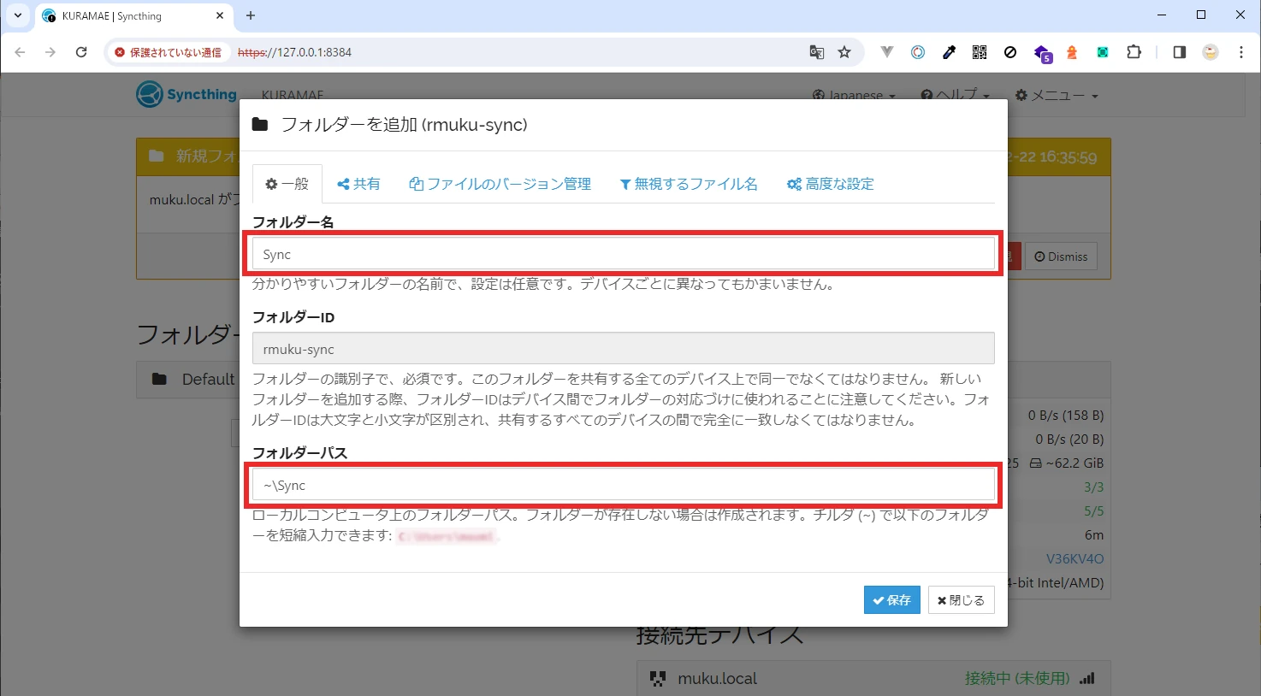This screenshot has height=696, width=1261.
Task: Open the Japanese language dropdown
Action: click(x=854, y=95)
